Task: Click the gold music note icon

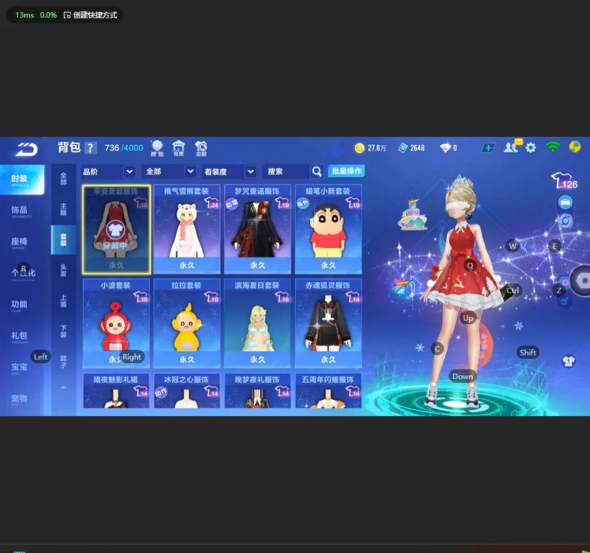Action: (575, 147)
